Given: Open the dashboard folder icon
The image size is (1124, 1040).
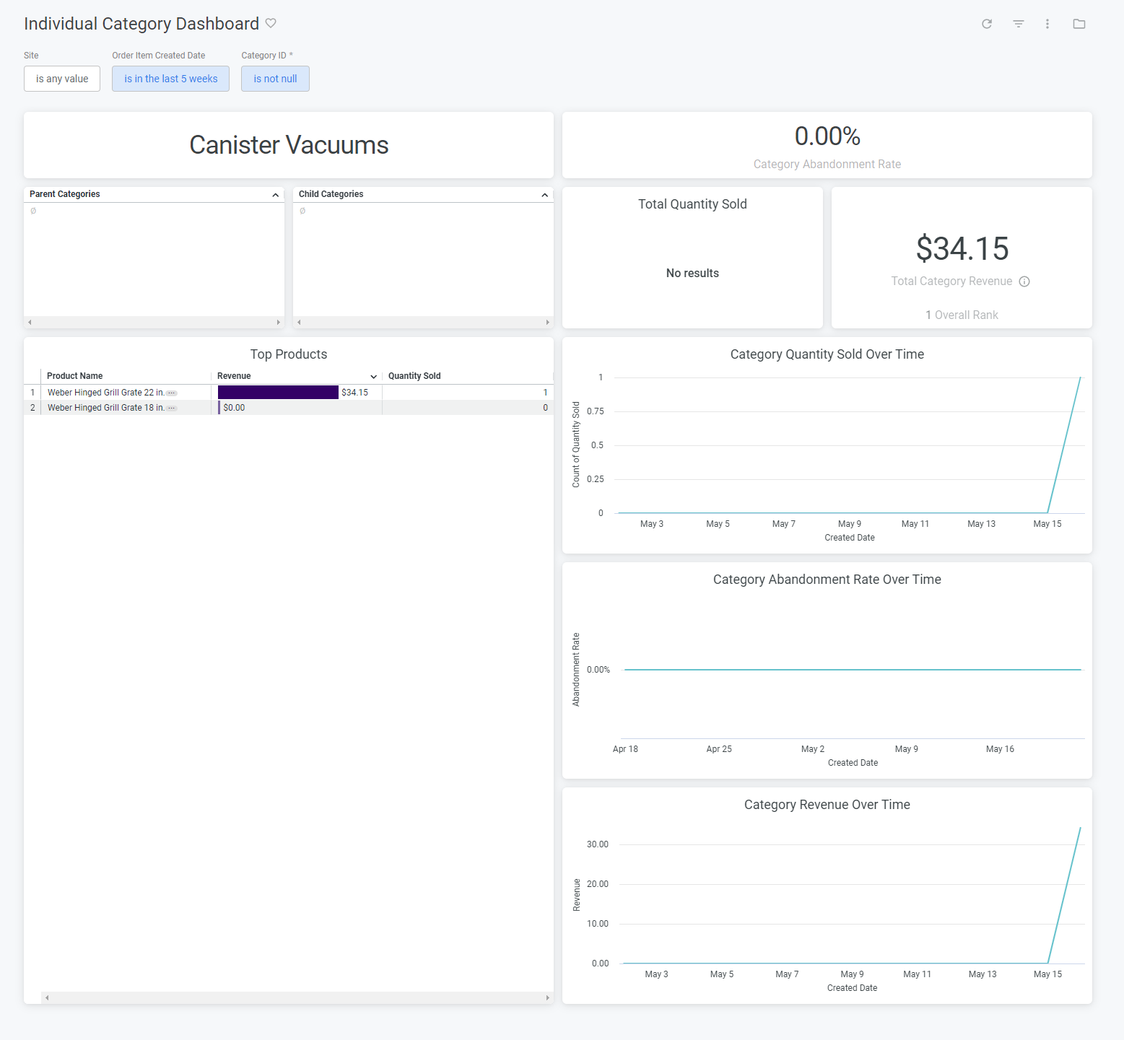Looking at the screenshot, I should click(x=1079, y=23).
